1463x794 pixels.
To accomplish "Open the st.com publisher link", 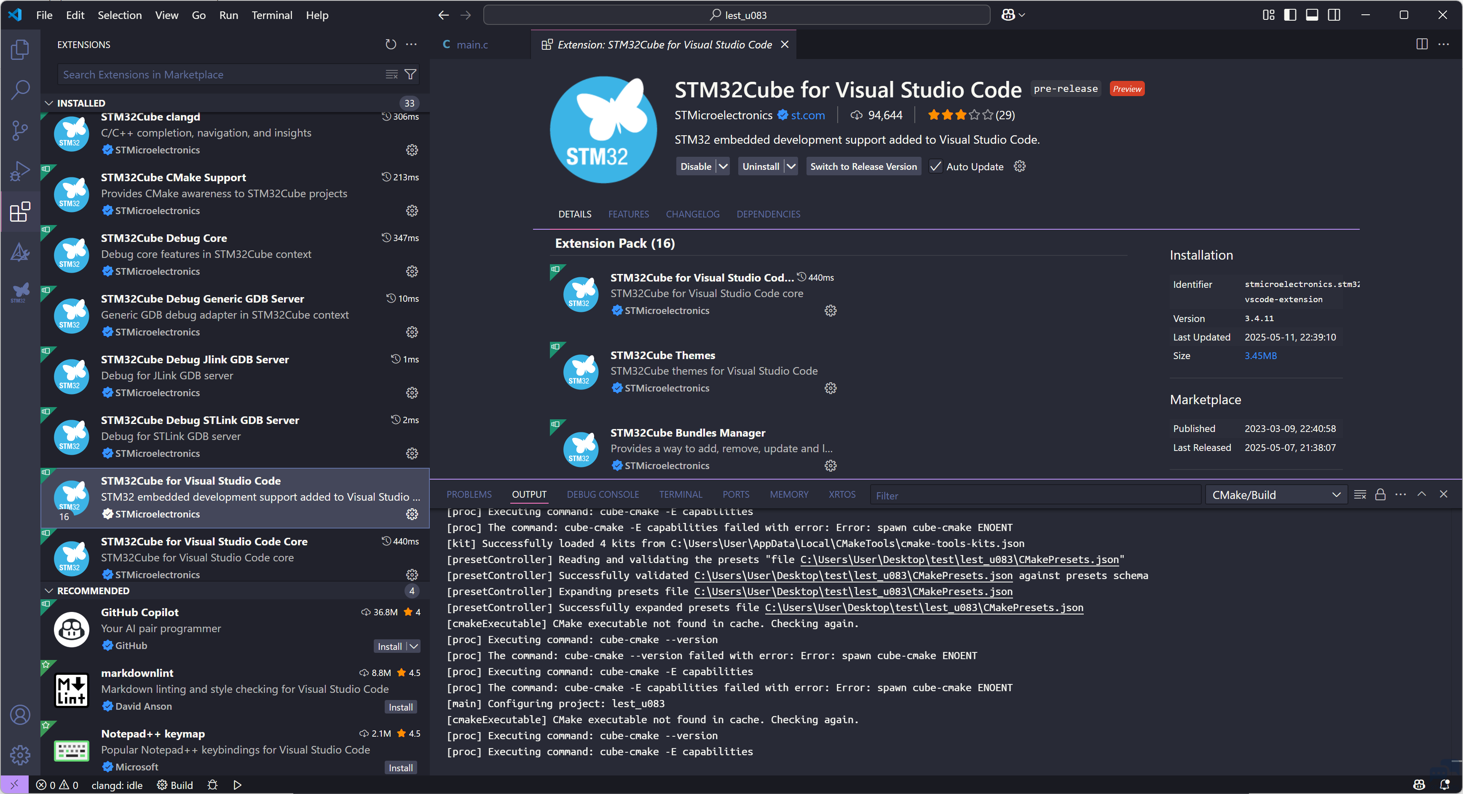I will [x=808, y=115].
